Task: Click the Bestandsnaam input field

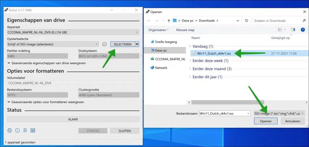Action: [222, 113]
